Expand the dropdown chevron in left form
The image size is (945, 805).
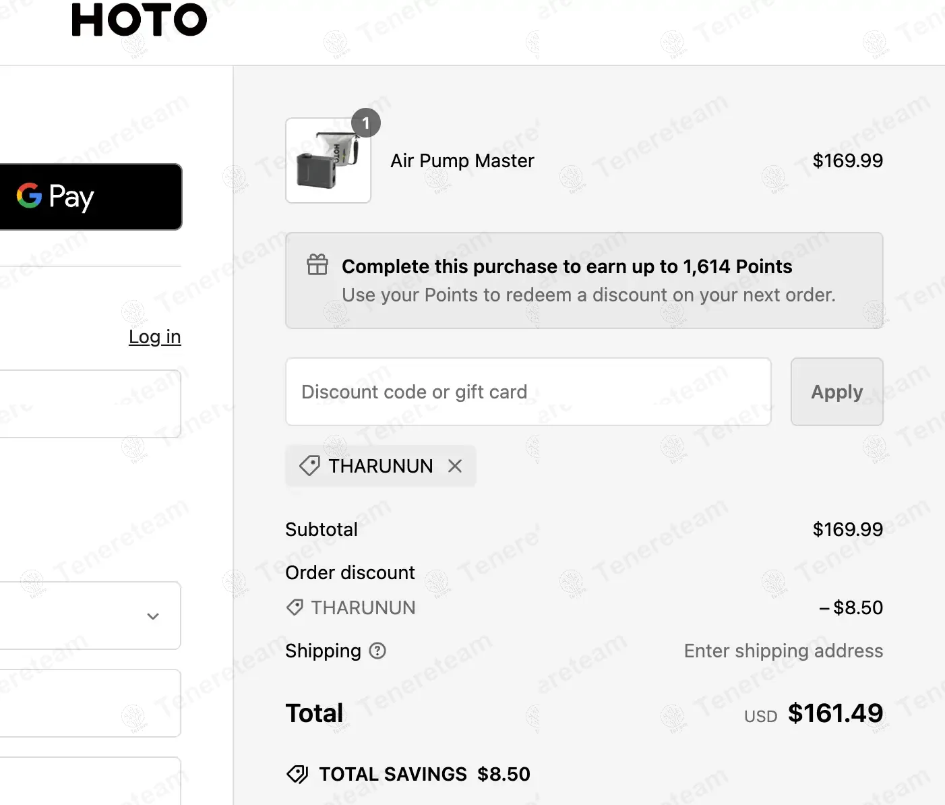[x=153, y=616]
